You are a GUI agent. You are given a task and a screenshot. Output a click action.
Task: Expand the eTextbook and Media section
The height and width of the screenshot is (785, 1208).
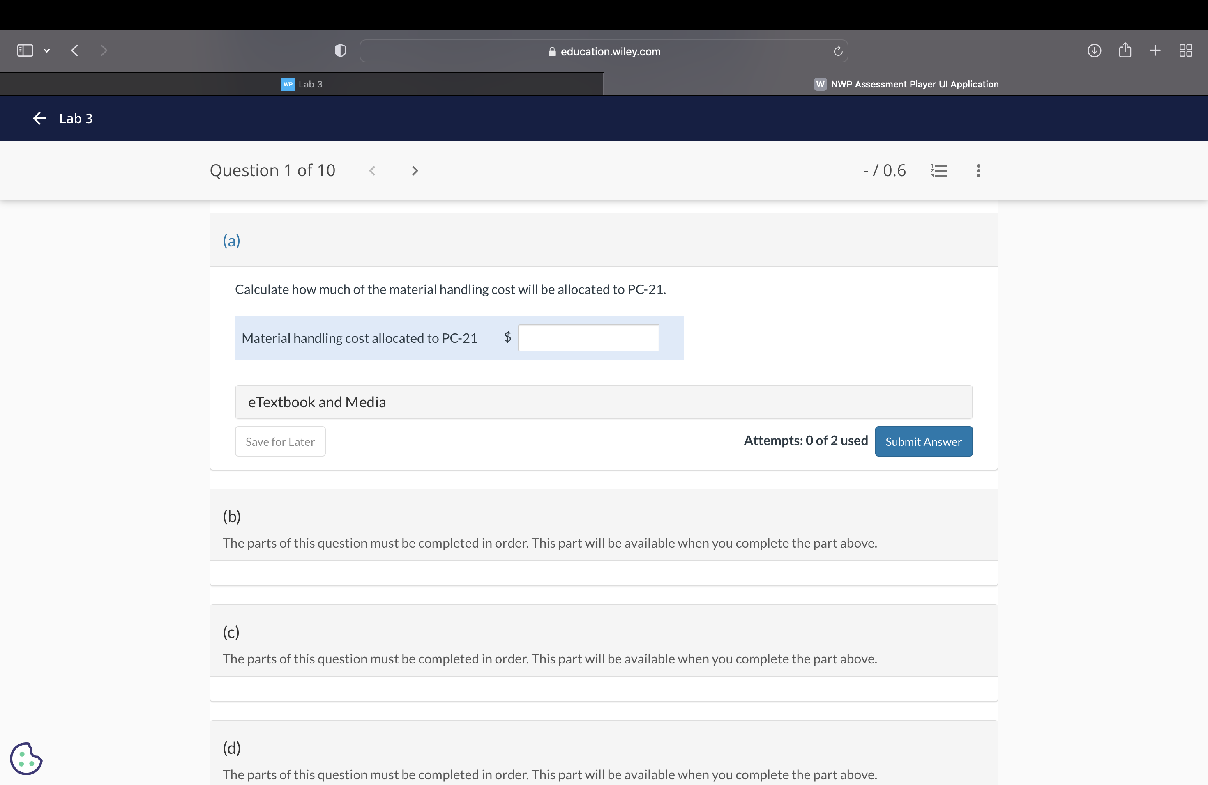click(x=603, y=402)
